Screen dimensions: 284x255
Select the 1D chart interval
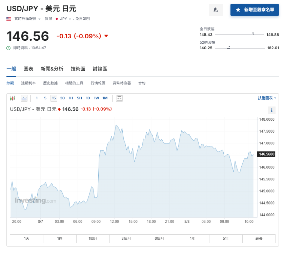tap(88, 98)
